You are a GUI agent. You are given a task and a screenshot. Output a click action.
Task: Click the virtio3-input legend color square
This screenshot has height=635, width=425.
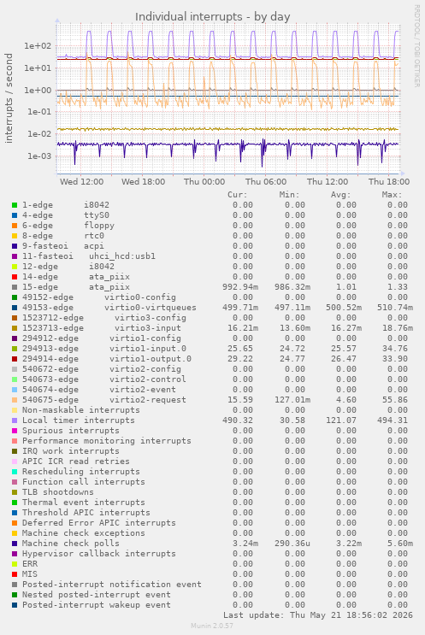pos(15,328)
